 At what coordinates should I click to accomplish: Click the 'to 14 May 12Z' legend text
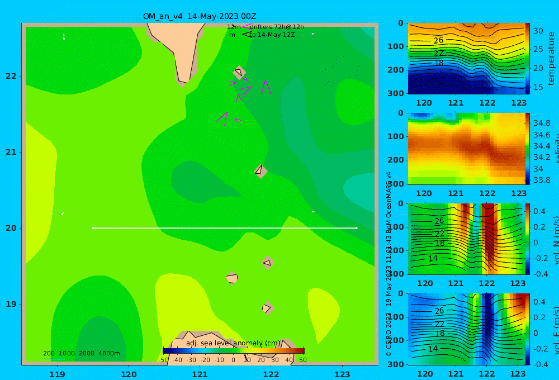pyautogui.click(x=272, y=35)
